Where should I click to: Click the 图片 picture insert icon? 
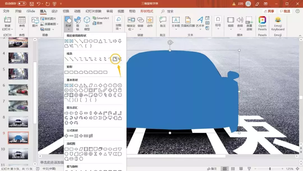[x=35, y=22]
